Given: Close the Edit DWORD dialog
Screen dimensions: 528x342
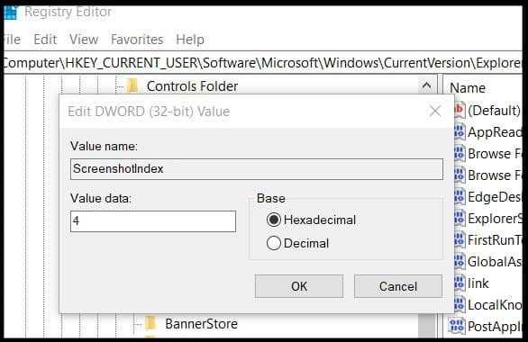Looking at the screenshot, I should (x=435, y=111).
